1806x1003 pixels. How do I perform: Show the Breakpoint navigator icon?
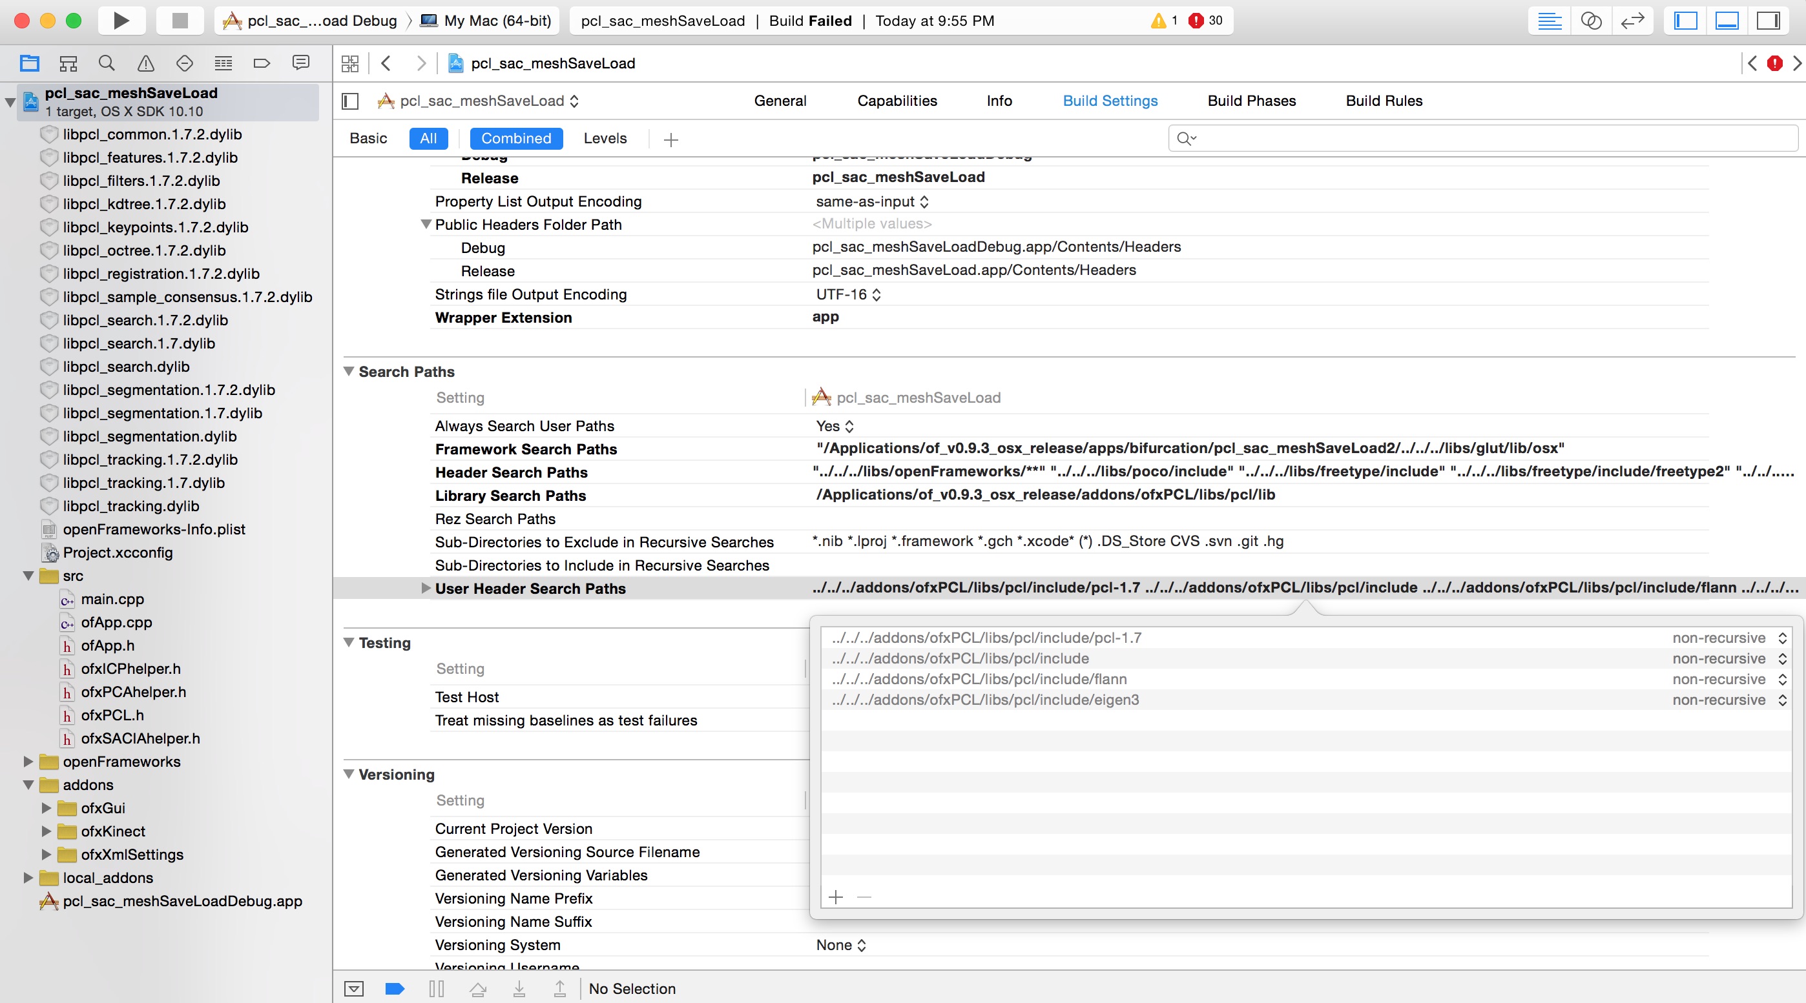point(262,63)
